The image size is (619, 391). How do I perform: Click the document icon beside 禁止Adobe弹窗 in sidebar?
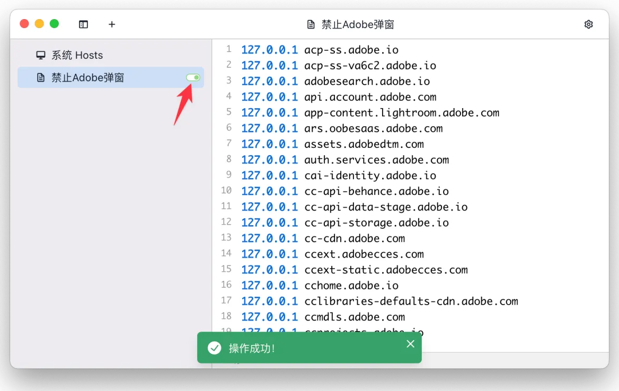41,78
